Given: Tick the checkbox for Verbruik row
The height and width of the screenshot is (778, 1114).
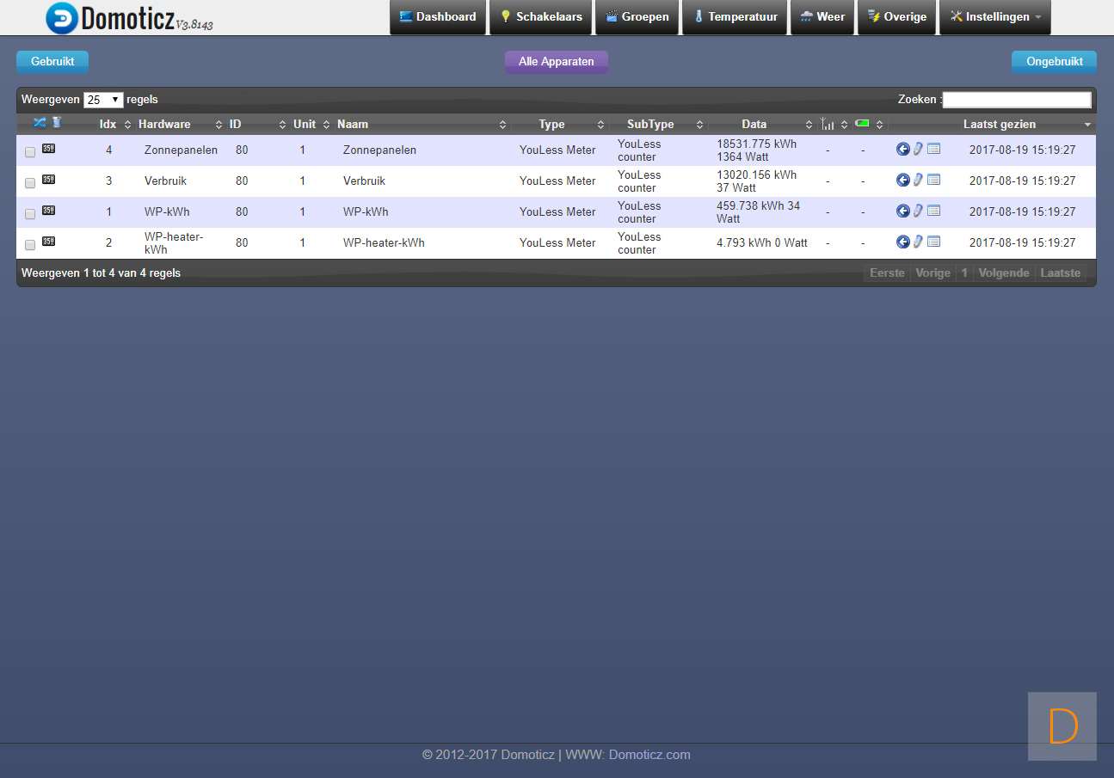Looking at the screenshot, I should click(30, 183).
